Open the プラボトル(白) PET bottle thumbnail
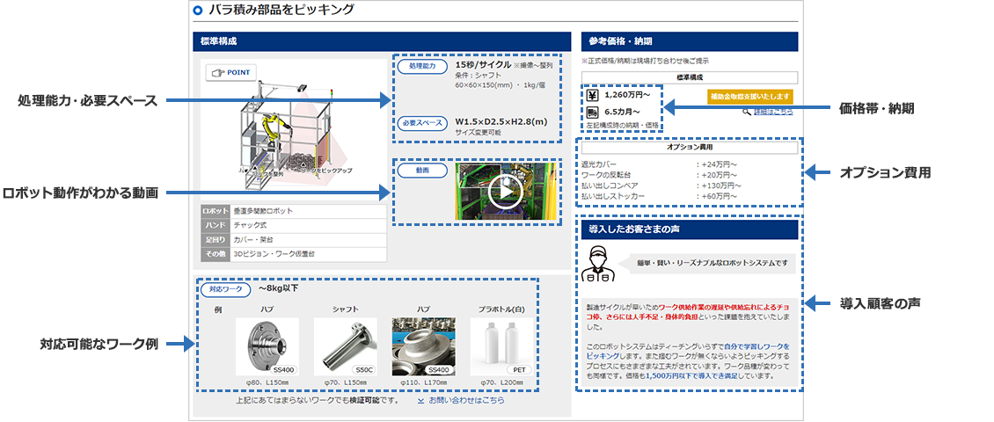Viewport: 994px width, 422px height. pyautogui.click(x=501, y=347)
